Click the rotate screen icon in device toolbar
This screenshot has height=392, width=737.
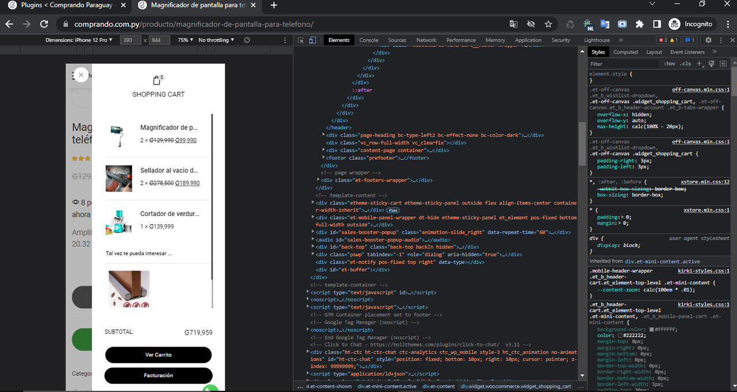coord(247,40)
